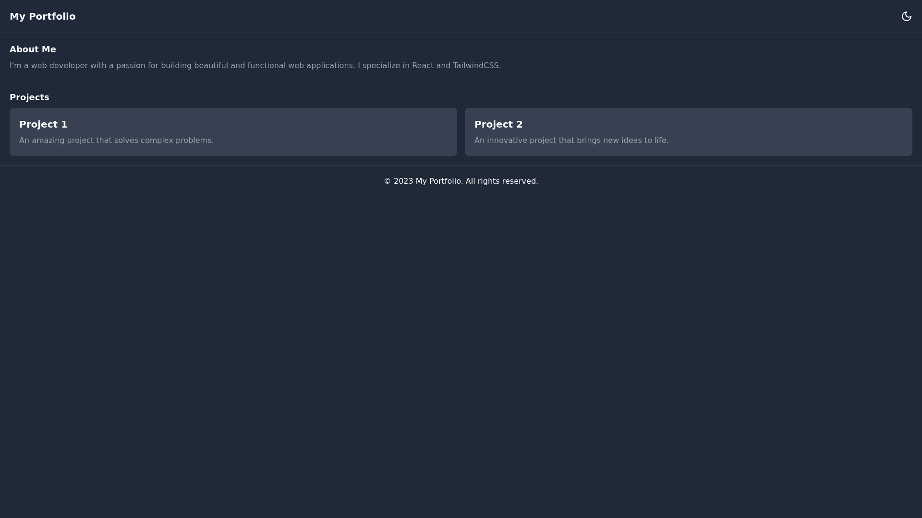922x518 pixels.
Task: Open the Project 1 card
Action: (233, 131)
